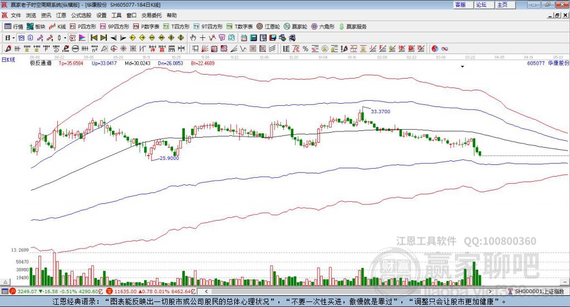570x307 pixels.
Task: Open the 赢家轮 wheel tool
Action: pyautogui.click(x=296, y=27)
